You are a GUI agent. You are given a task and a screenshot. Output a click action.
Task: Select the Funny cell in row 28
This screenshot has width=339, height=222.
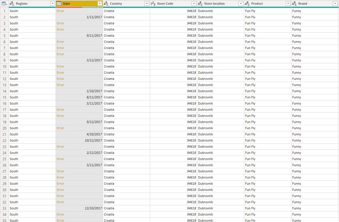coord(315,177)
